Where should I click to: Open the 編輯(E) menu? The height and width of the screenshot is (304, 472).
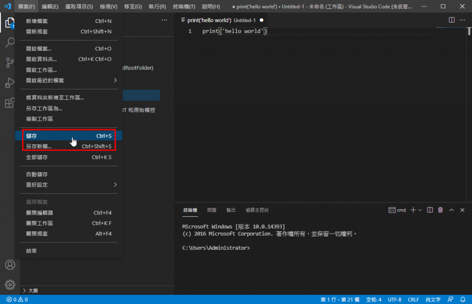tap(50, 6)
